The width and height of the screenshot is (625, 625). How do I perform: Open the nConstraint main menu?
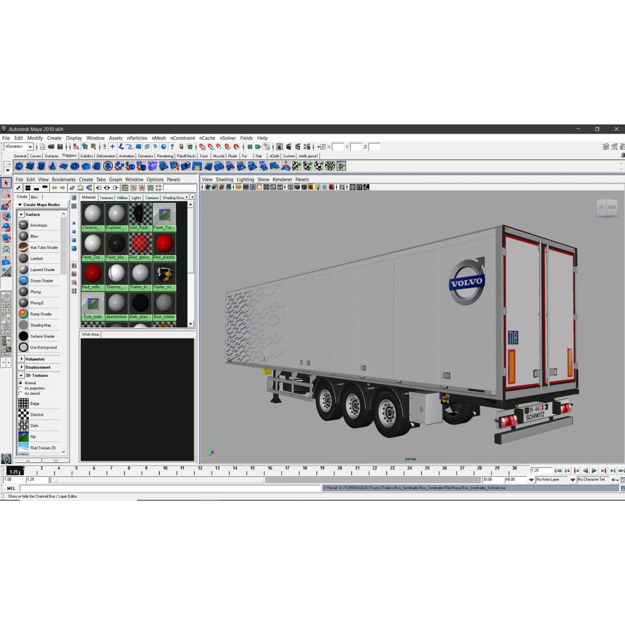182,138
